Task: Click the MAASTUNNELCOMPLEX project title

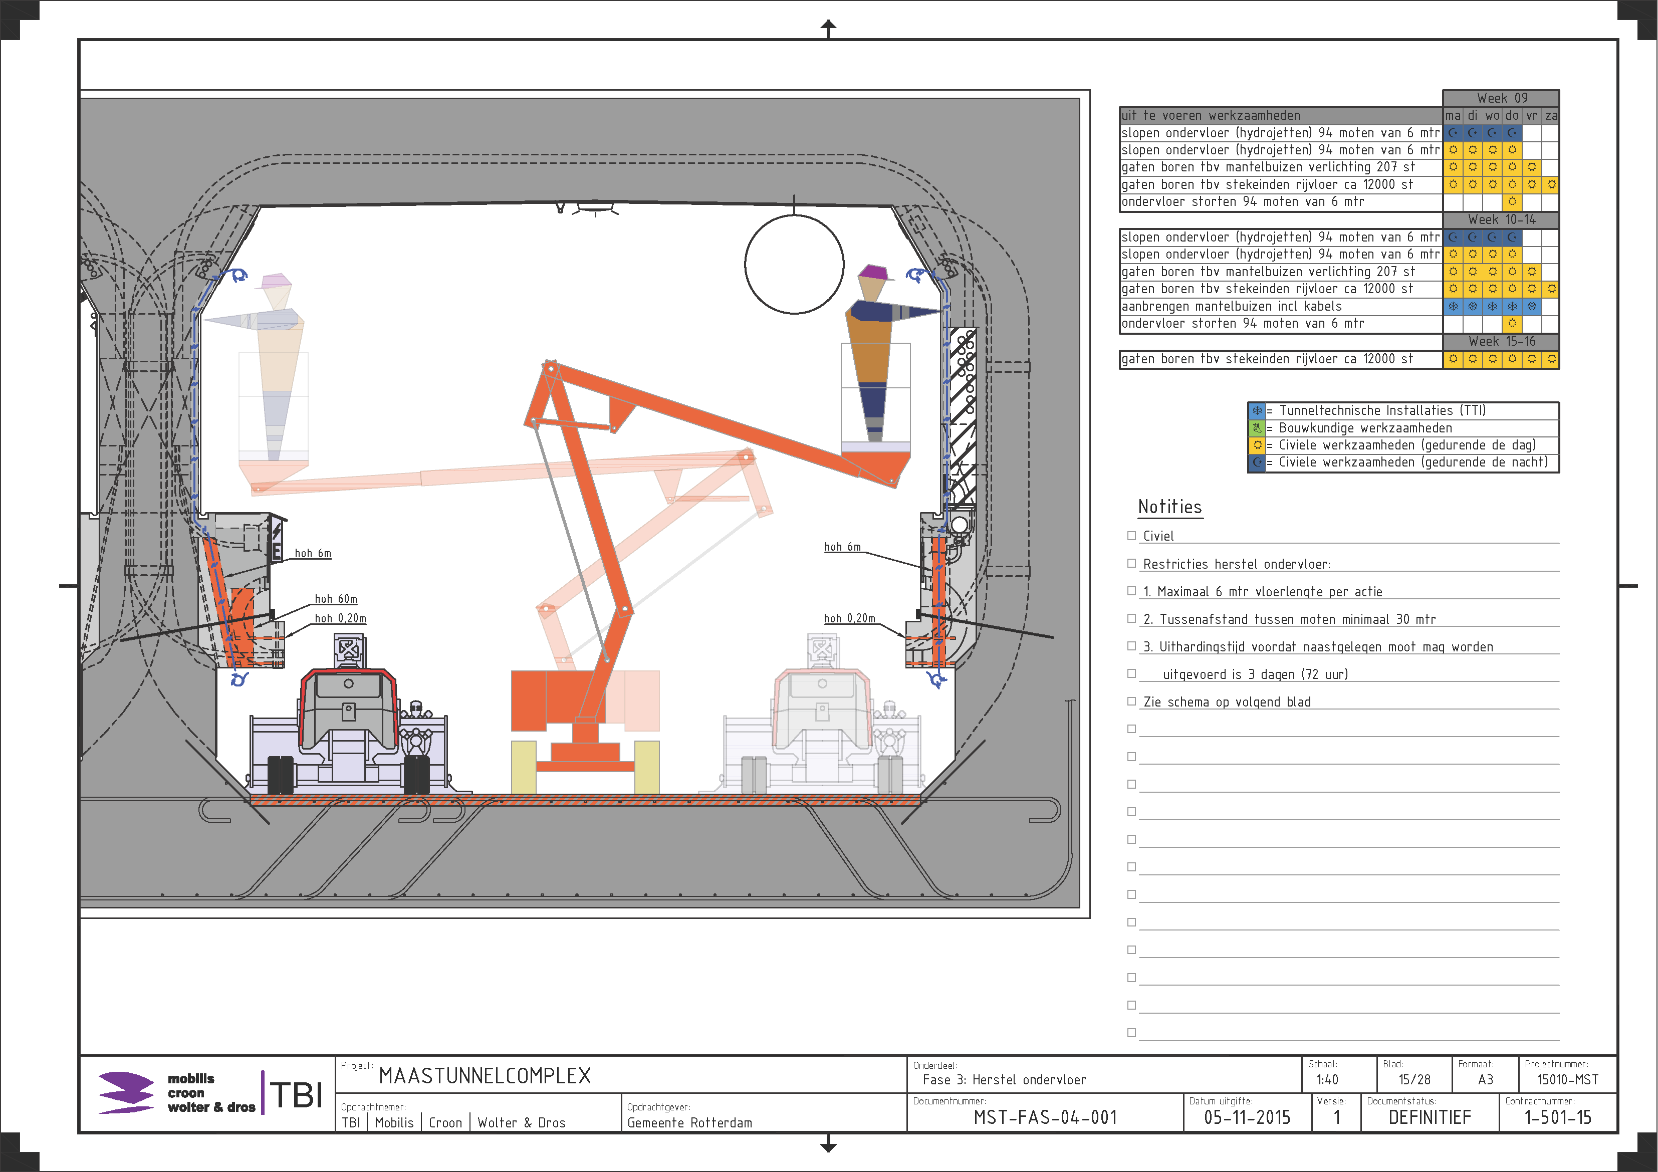Action: (x=485, y=1076)
